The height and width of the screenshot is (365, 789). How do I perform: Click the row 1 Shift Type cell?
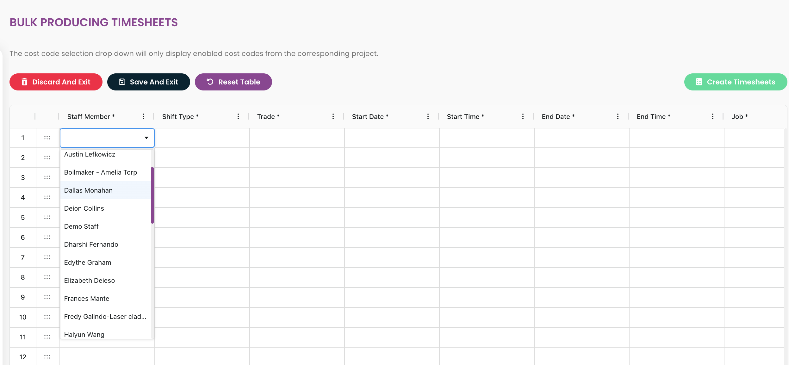click(x=202, y=138)
